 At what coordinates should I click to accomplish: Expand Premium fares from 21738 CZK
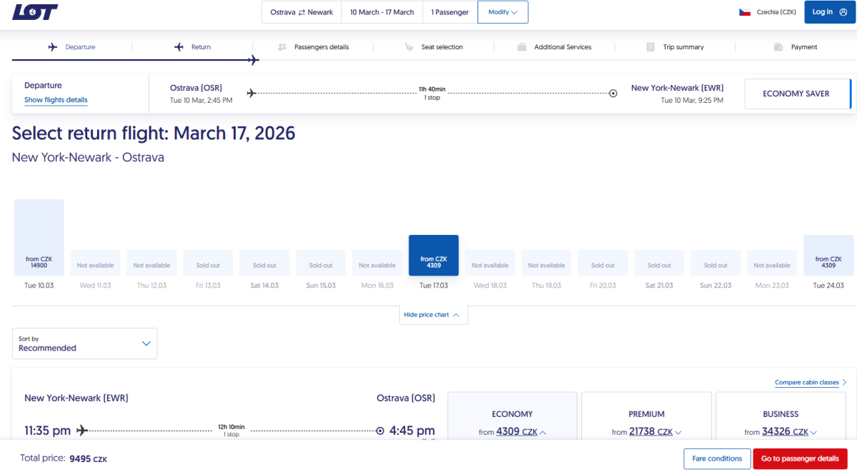pos(646,431)
